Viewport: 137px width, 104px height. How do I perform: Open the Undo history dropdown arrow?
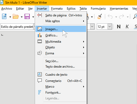(x=116, y=17)
